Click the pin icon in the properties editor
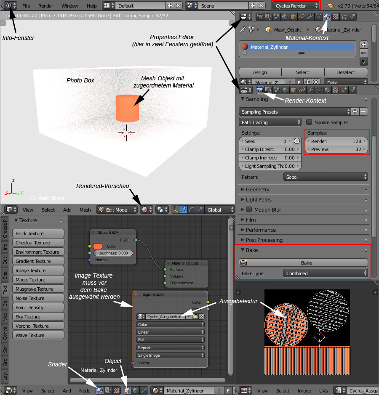Image resolution: width=379 pixels, height=395 pixels. (243, 30)
